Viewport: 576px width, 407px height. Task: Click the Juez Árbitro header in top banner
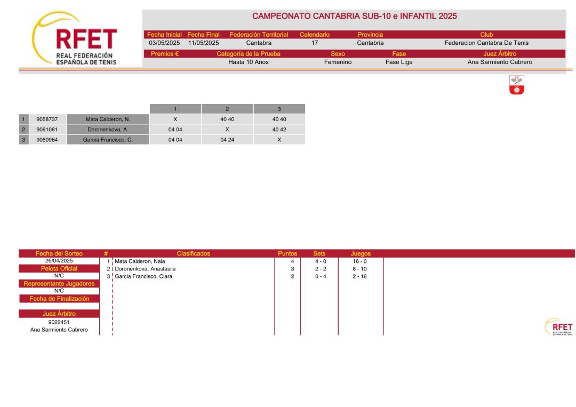click(500, 54)
